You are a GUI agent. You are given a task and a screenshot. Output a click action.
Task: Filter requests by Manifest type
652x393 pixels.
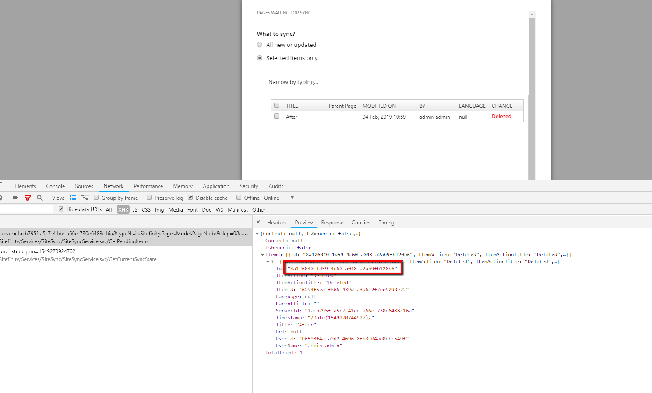click(x=238, y=209)
